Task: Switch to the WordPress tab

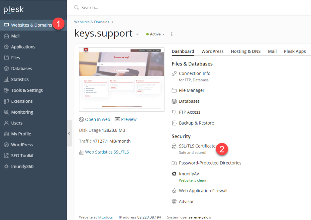Action: (x=212, y=52)
